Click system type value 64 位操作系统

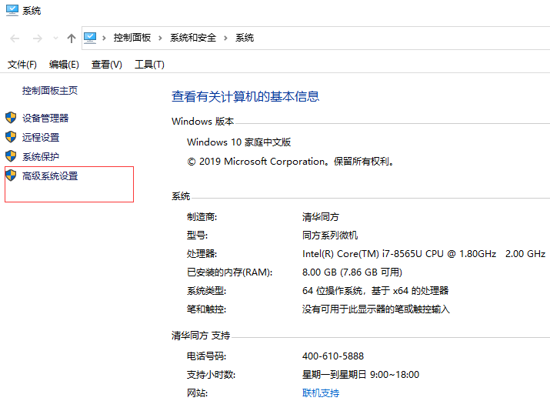tap(375, 291)
